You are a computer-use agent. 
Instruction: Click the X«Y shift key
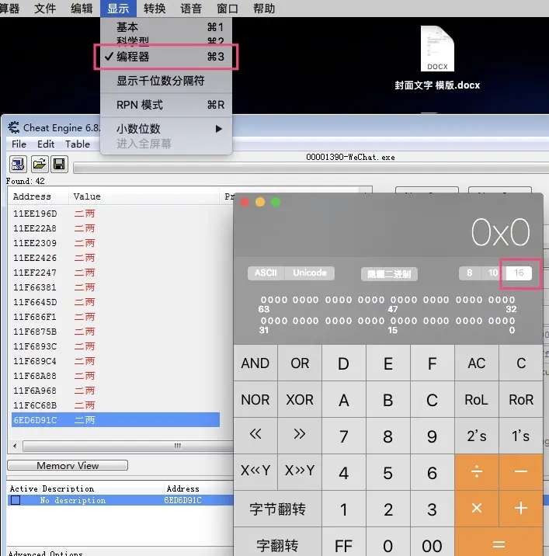[255, 472]
